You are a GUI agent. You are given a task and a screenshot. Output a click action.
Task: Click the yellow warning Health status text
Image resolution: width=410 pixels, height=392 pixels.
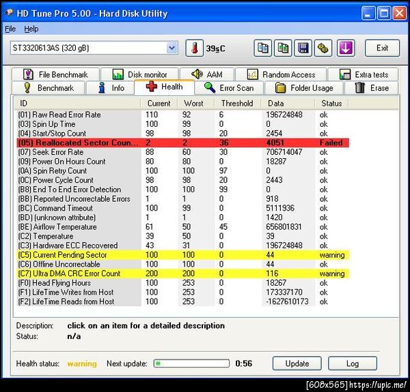point(82,363)
